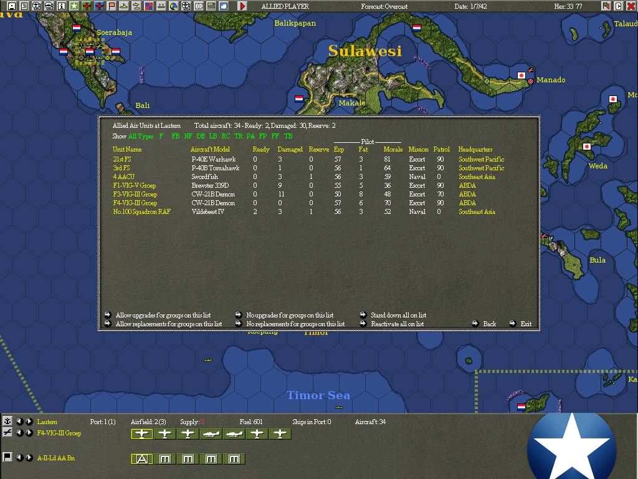Show All Types filter
This screenshot has height=479, width=638.
pos(141,137)
